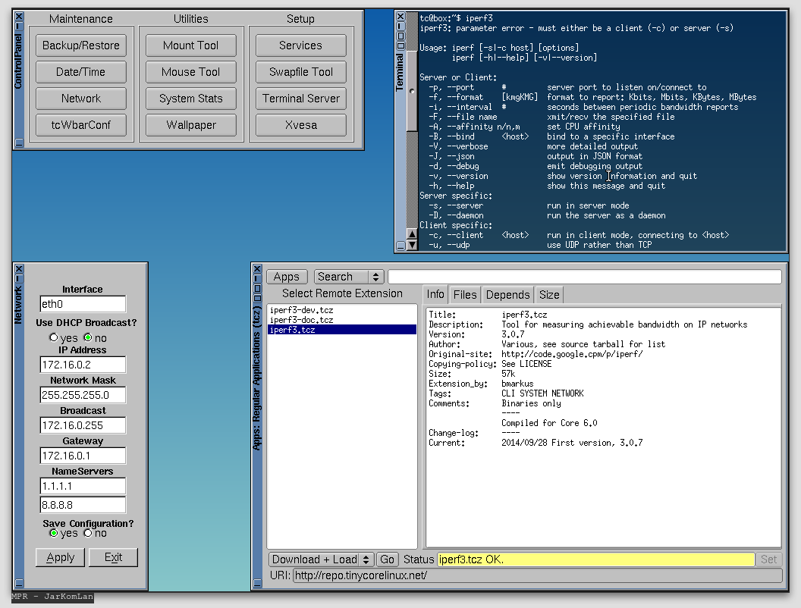Select no for Use DHCP Broadcast
Viewport: 801px width, 608px height.
(88, 337)
